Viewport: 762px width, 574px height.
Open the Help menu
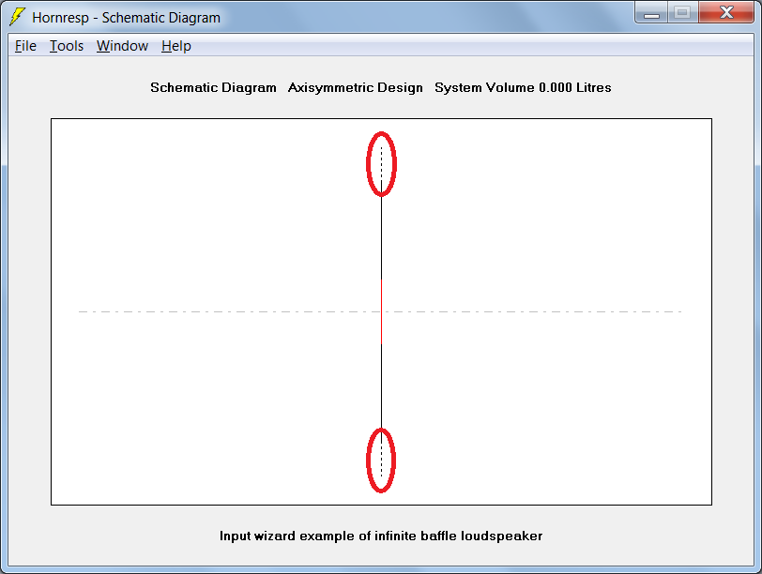pyautogui.click(x=175, y=46)
